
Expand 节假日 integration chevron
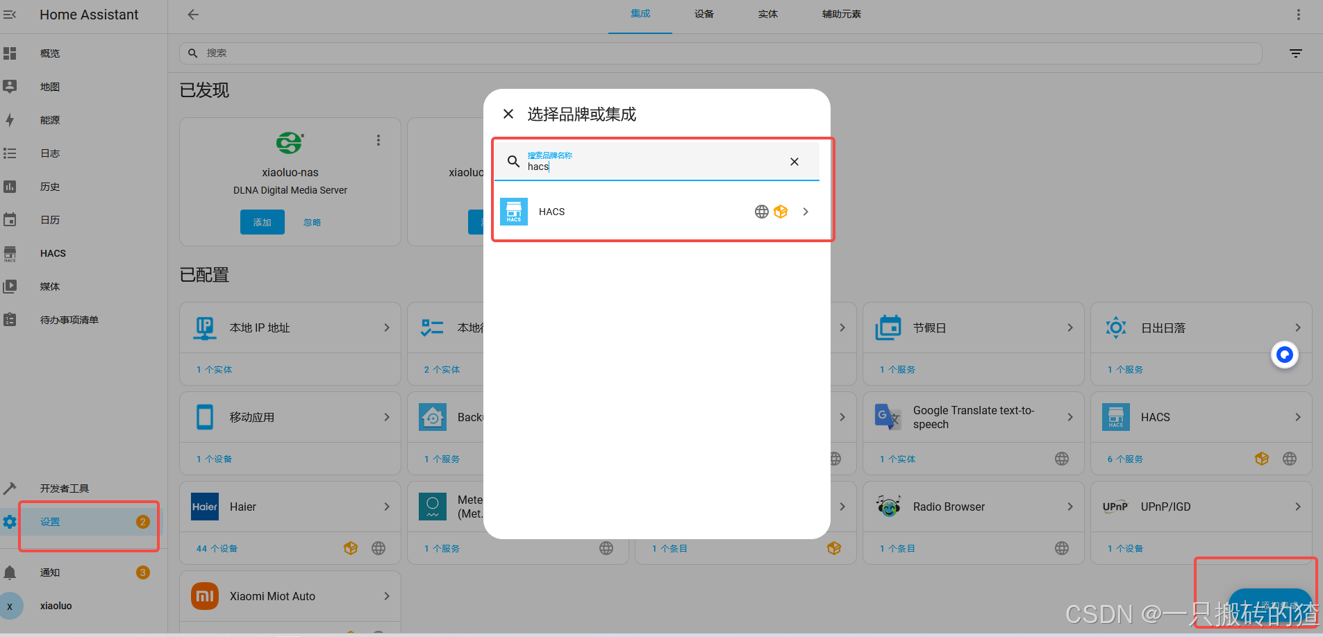pos(1070,328)
